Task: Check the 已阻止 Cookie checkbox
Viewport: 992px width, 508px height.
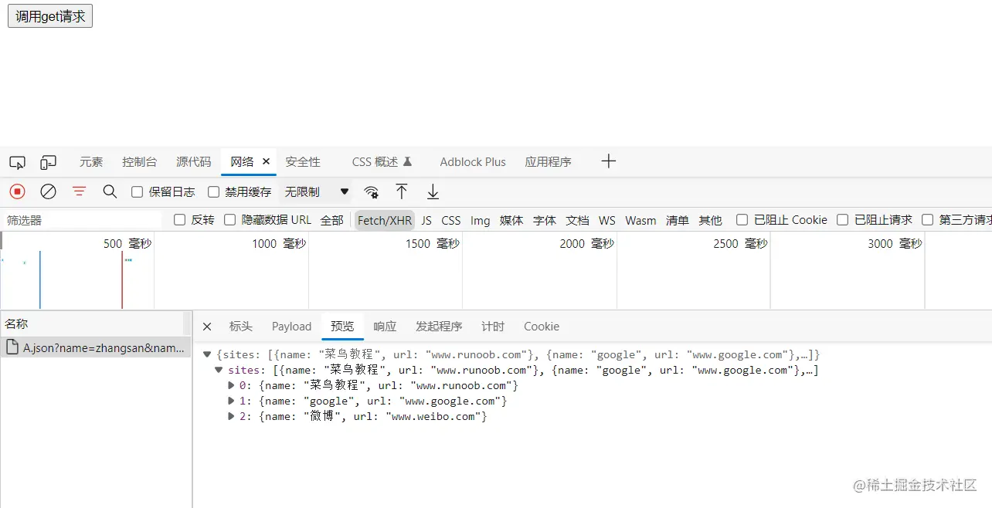Action: coord(742,220)
